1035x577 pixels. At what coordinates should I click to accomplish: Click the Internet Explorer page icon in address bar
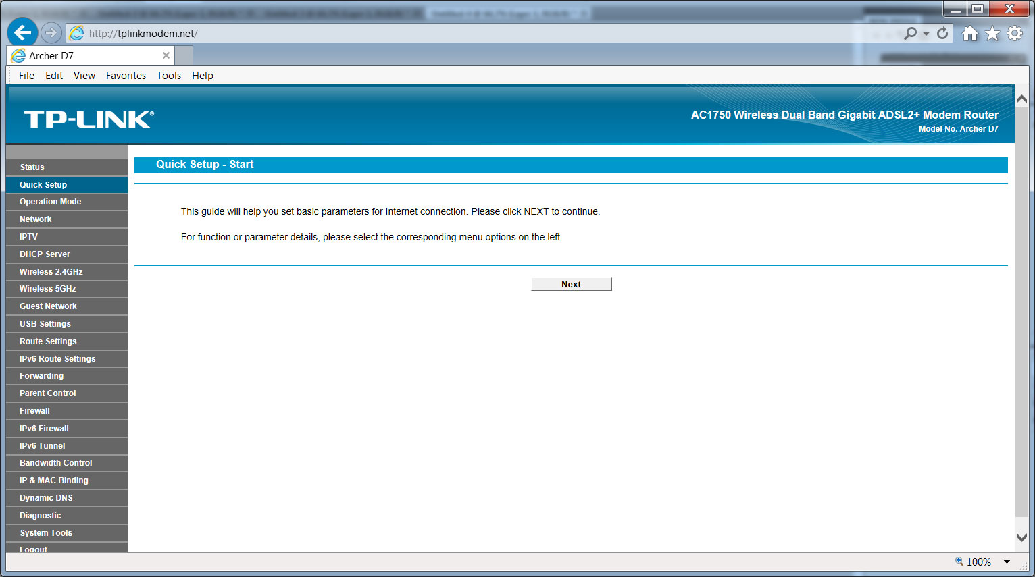tap(77, 33)
